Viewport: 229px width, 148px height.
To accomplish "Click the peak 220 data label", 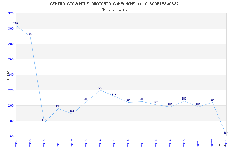I will [100, 88].
